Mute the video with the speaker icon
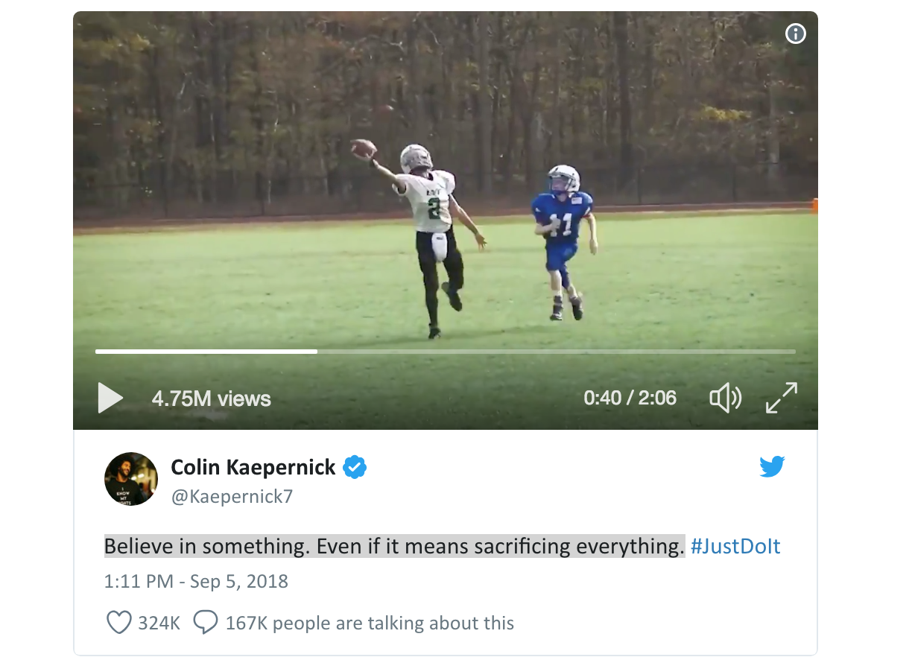The width and height of the screenshot is (912, 657). [725, 399]
